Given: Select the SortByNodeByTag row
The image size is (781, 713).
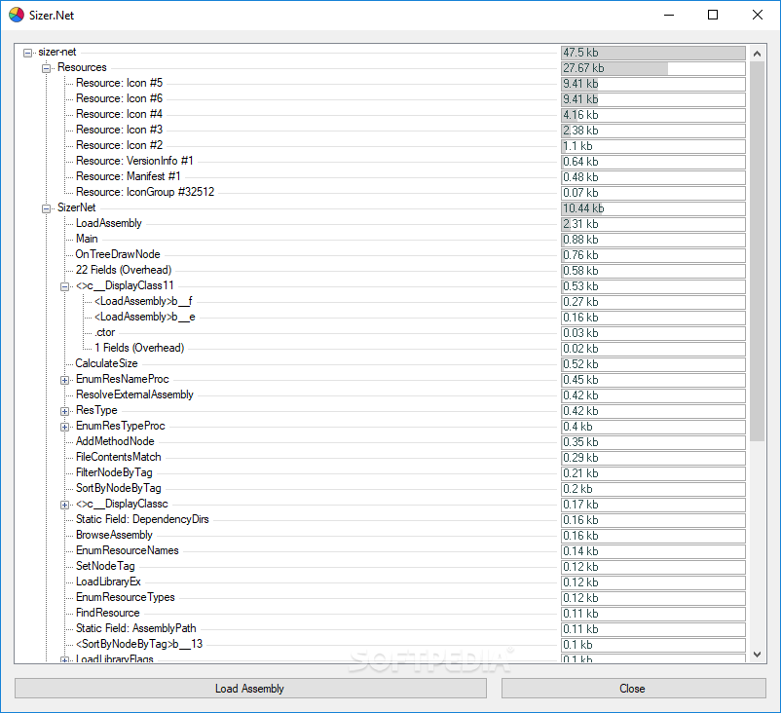Looking at the screenshot, I should pos(119,488).
